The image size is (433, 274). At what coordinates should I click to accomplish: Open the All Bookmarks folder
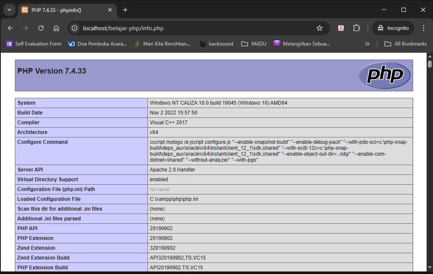pyautogui.click(x=405, y=44)
